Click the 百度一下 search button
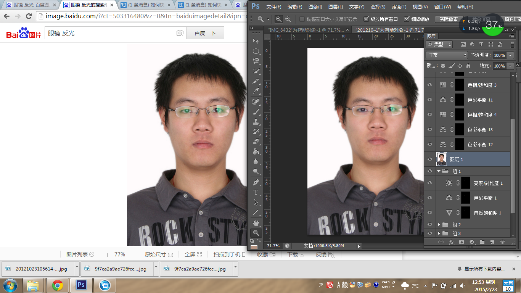 [205, 33]
